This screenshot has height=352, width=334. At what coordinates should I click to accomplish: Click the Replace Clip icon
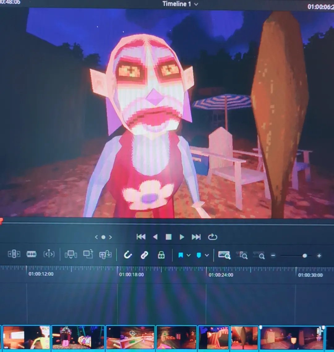pos(105,255)
